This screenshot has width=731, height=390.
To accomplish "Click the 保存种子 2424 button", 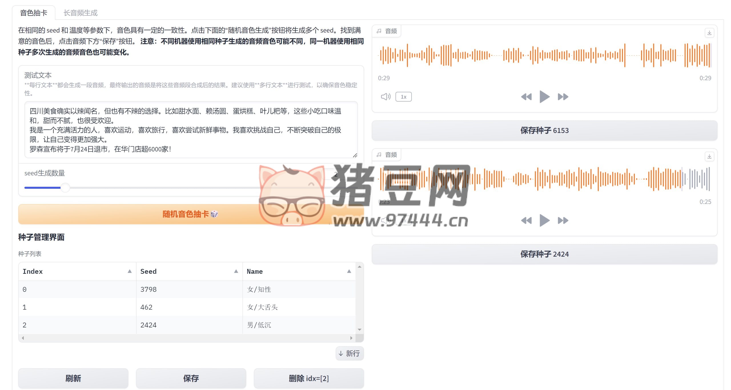I will 545,254.
